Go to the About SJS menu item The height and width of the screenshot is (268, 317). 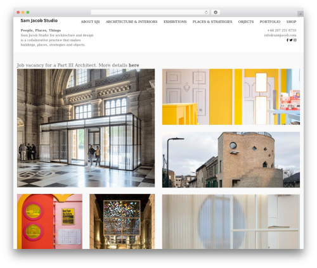click(x=90, y=22)
